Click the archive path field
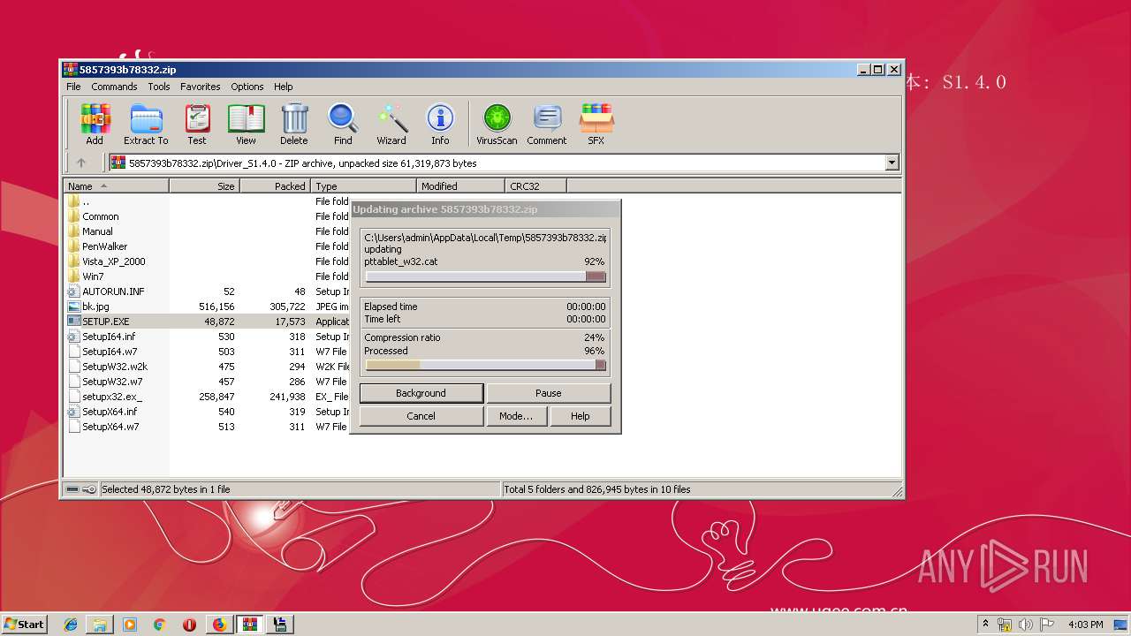The width and height of the screenshot is (1131, 636). coord(504,163)
